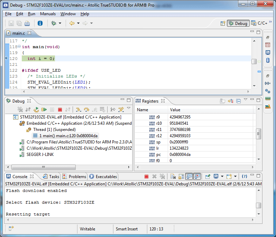Image resolution: width=276 pixels, height=237 pixels.
Task: Collapse the main function at line 118
Action: 19,47
